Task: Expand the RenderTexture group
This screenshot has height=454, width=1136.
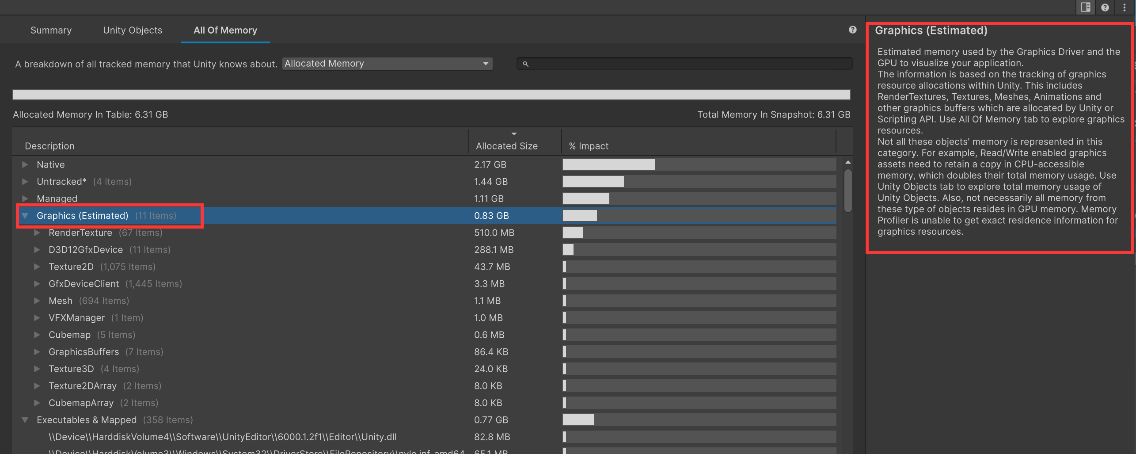Action: coord(37,233)
